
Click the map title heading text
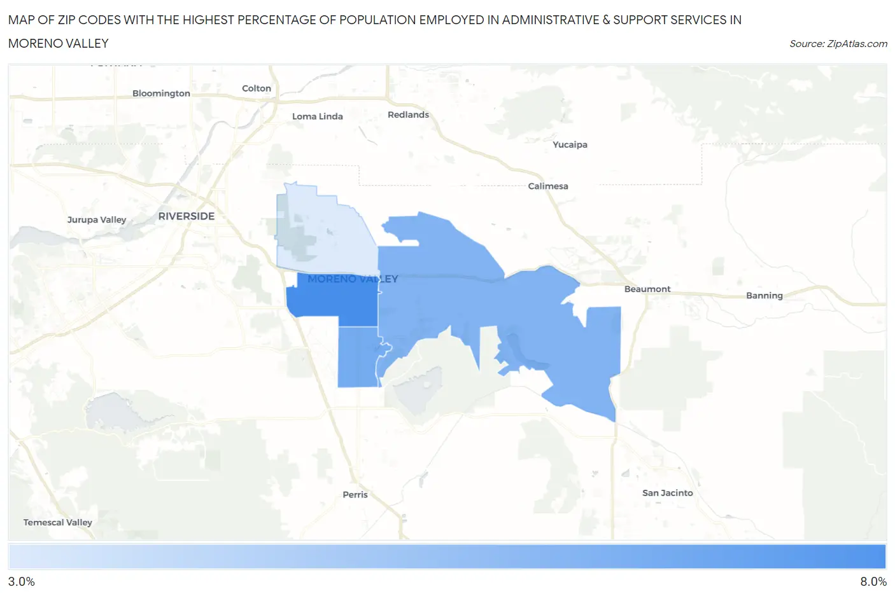pyautogui.click(x=375, y=31)
